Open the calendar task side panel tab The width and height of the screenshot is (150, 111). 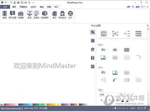(x=93, y=66)
